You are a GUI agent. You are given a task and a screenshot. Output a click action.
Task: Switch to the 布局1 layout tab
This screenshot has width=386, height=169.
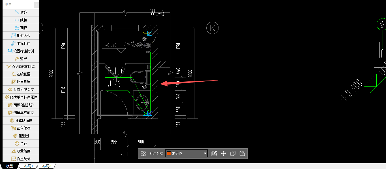[29, 166]
